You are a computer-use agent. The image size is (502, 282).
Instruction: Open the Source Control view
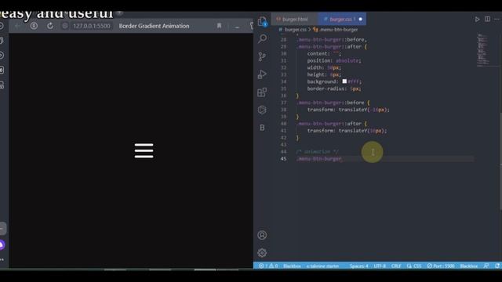pyautogui.click(x=262, y=56)
